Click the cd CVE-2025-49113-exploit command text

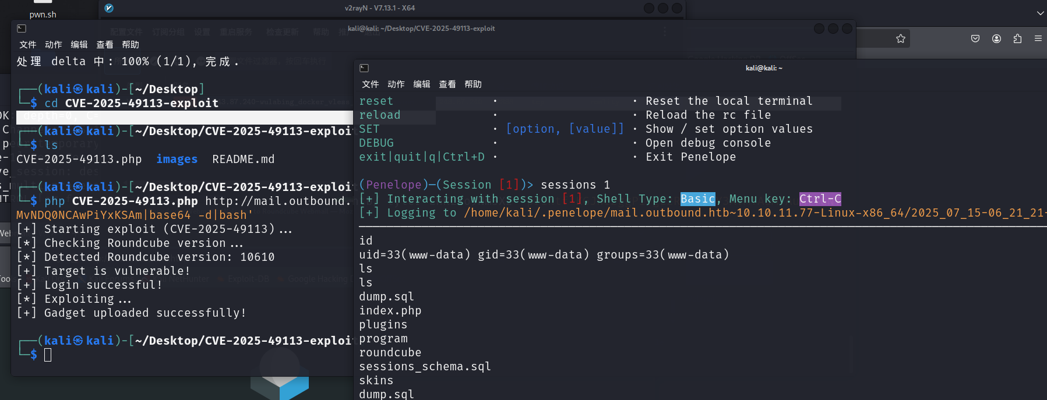click(131, 104)
